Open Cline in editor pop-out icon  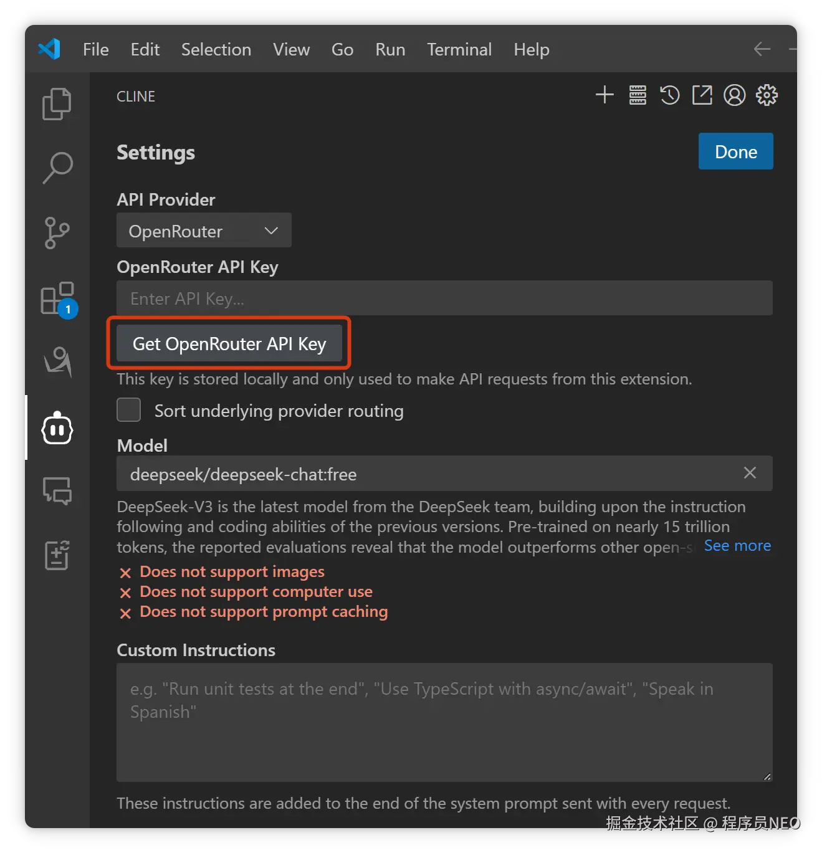702,95
